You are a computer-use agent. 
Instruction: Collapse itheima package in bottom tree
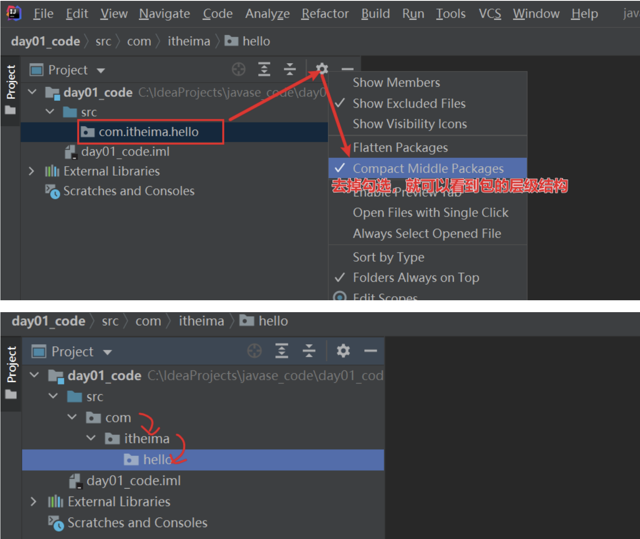tap(91, 438)
